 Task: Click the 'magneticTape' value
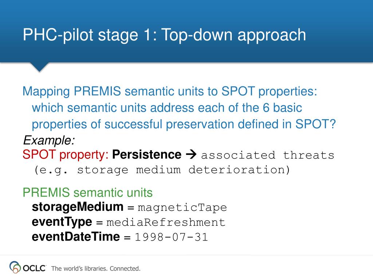pyautogui.click(x=182, y=207)
